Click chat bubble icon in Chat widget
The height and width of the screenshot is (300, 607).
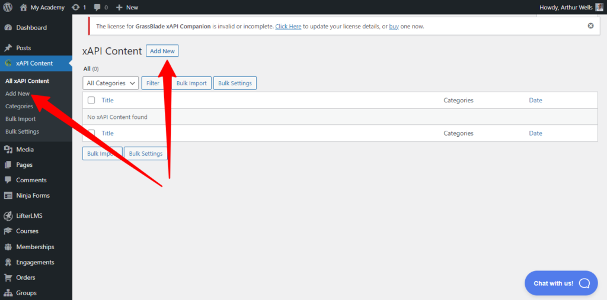click(x=584, y=283)
